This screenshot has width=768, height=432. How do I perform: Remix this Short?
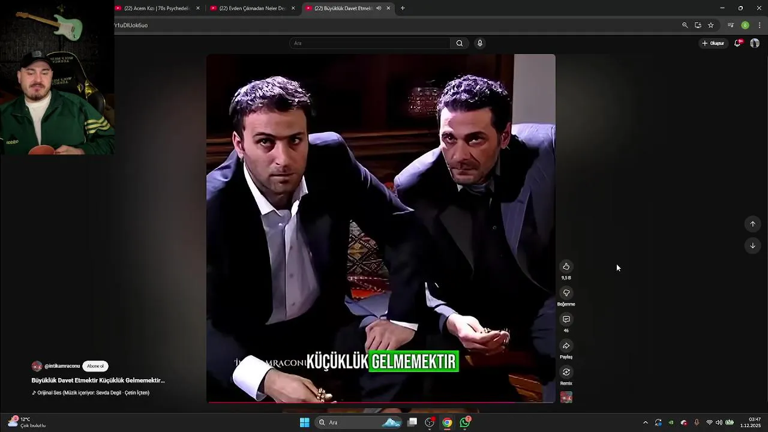[x=566, y=372]
